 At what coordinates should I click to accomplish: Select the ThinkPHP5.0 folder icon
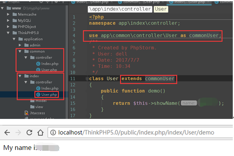tap(15, 33)
